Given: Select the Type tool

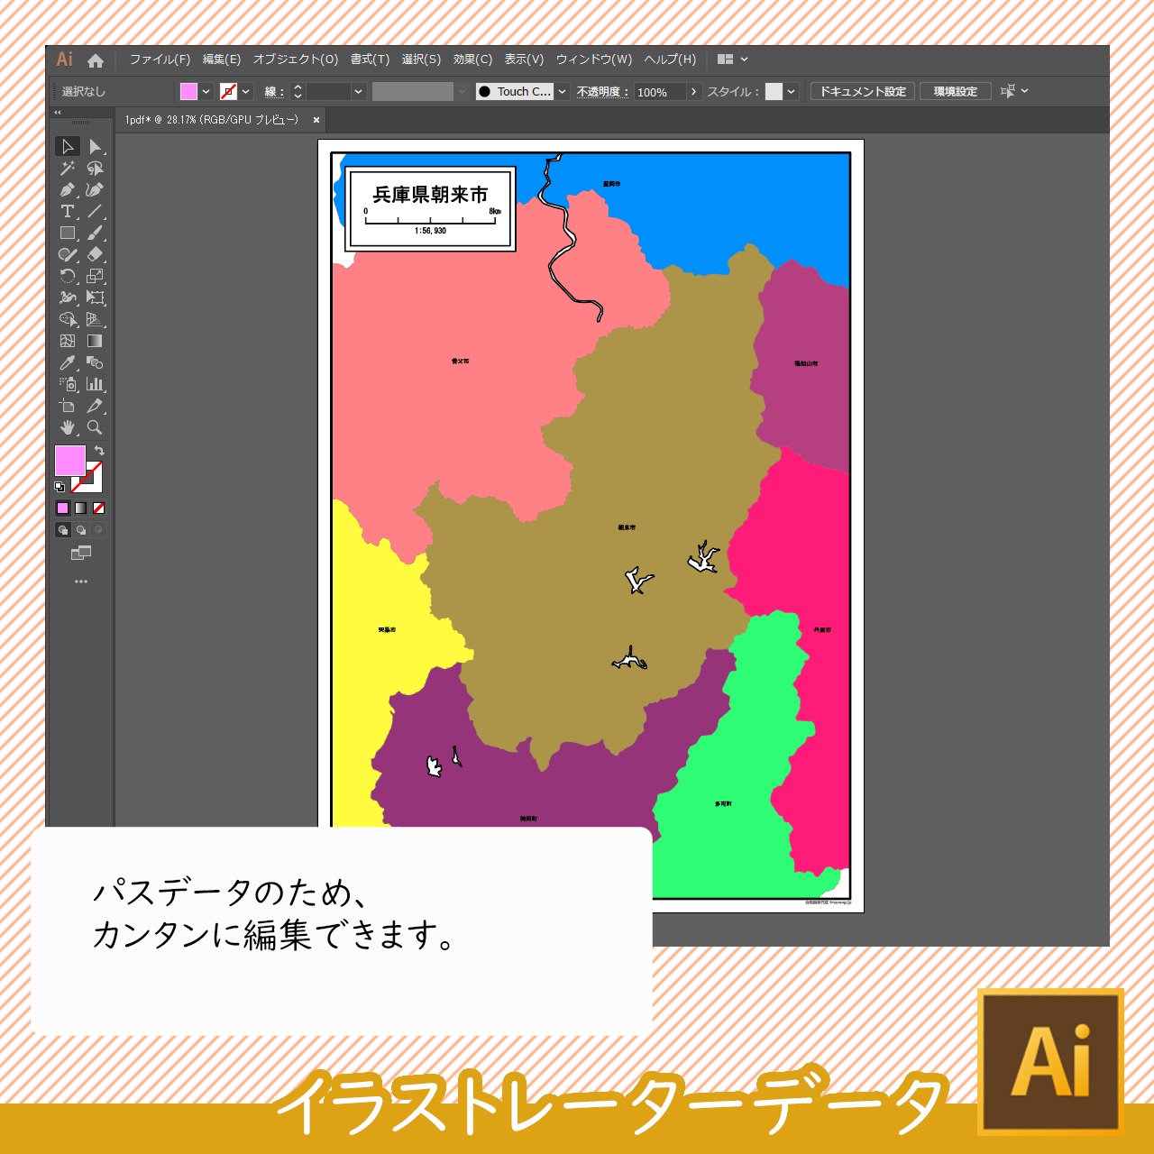Looking at the screenshot, I should click(68, 211).
